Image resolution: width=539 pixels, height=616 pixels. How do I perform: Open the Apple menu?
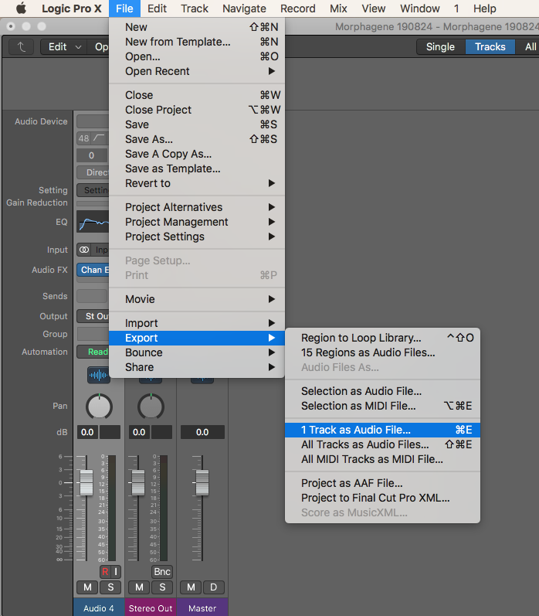(x=21, y=9)
